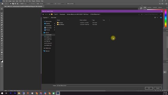Screen dimensions: 168x95
Task: Open Documents in Quick access
Action: (49, 28)
